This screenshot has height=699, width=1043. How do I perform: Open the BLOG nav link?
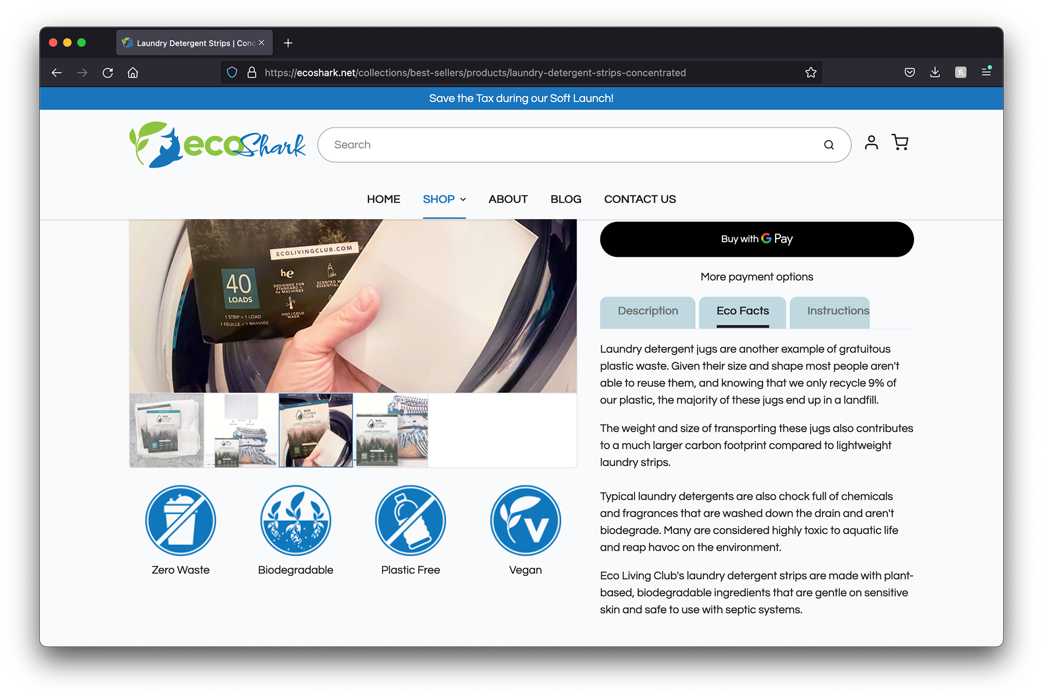coord(566,199)
